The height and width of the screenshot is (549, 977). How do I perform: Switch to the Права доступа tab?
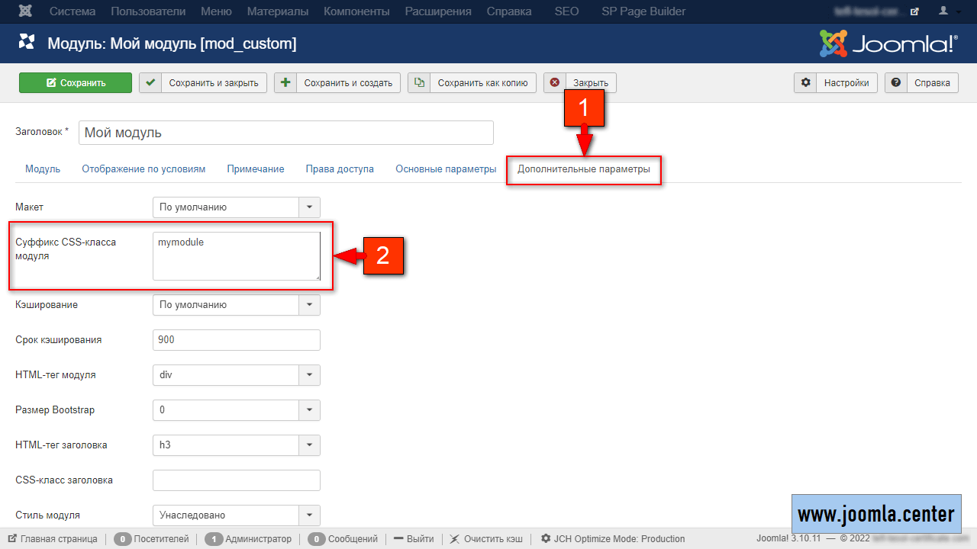(340, 169)
